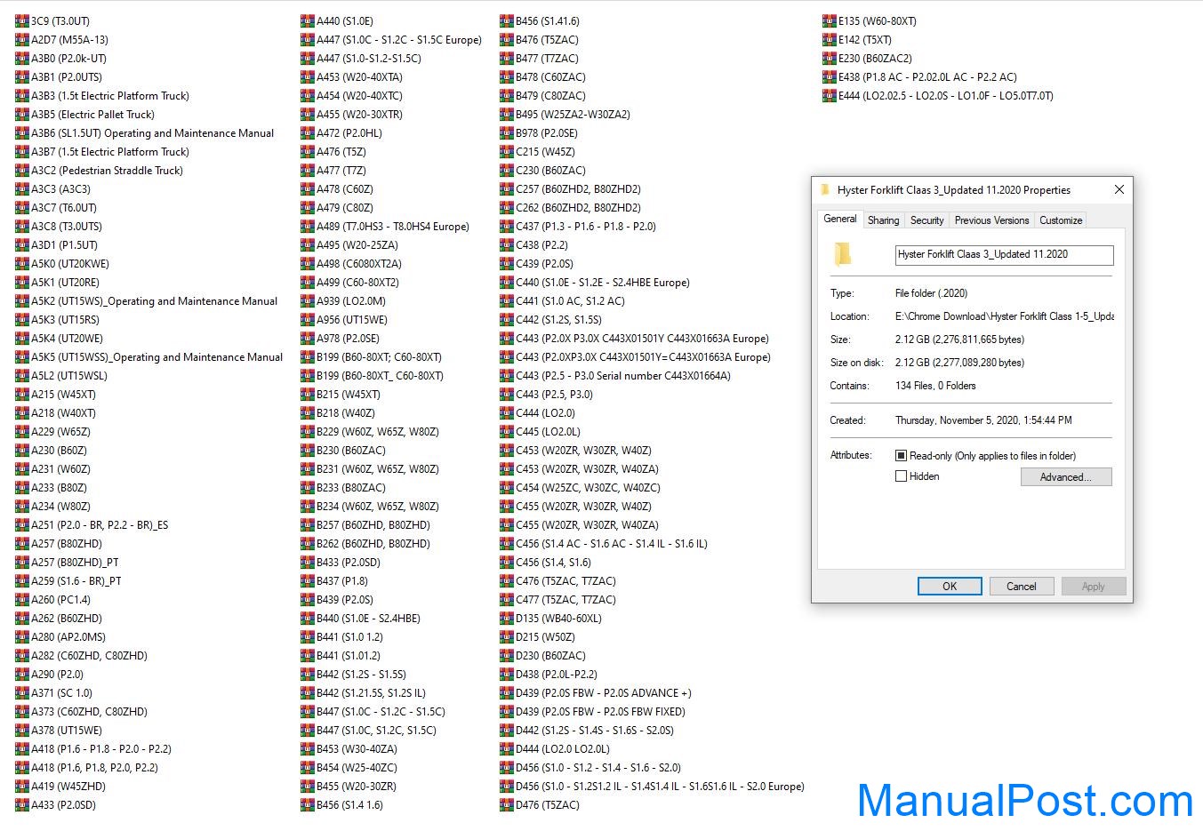This screenshot has width=1203, height=831.
Task: Select file C262 (B60ZHD2, B80ZHD2)
Action: pos(571,207)
